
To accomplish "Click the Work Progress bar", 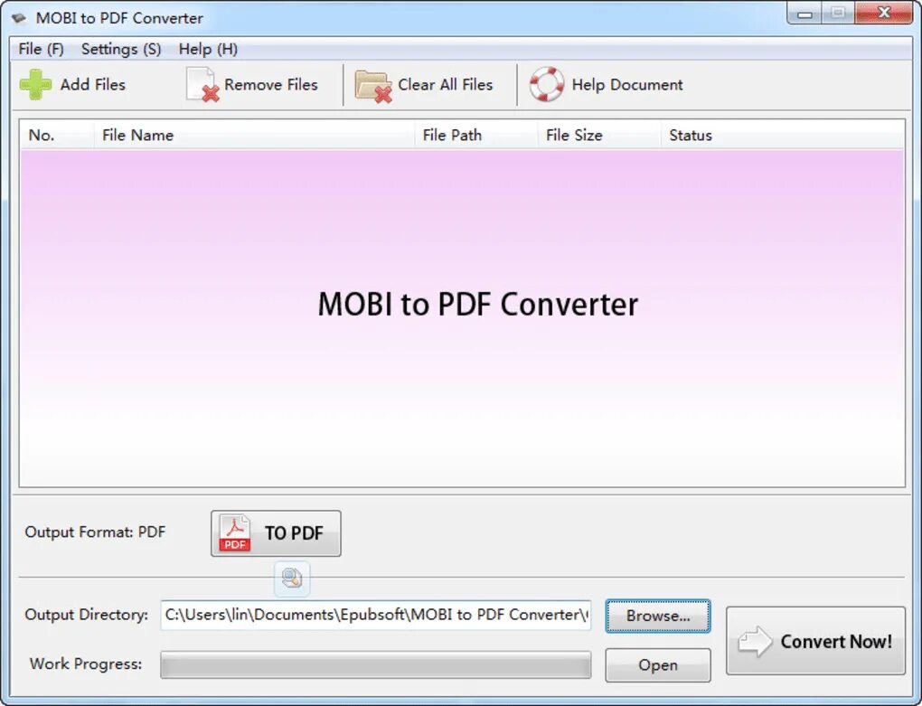I will tap(376, 664).
